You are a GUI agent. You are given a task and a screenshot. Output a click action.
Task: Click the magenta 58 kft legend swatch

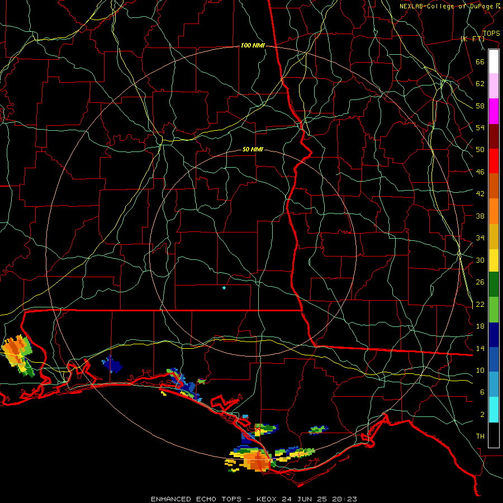tap(493, 111)
